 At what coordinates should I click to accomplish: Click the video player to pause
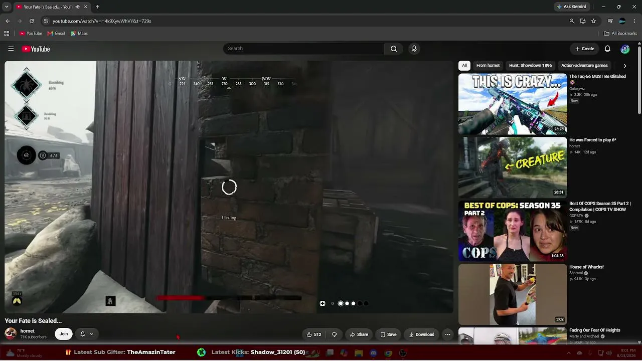coord(229,187)
